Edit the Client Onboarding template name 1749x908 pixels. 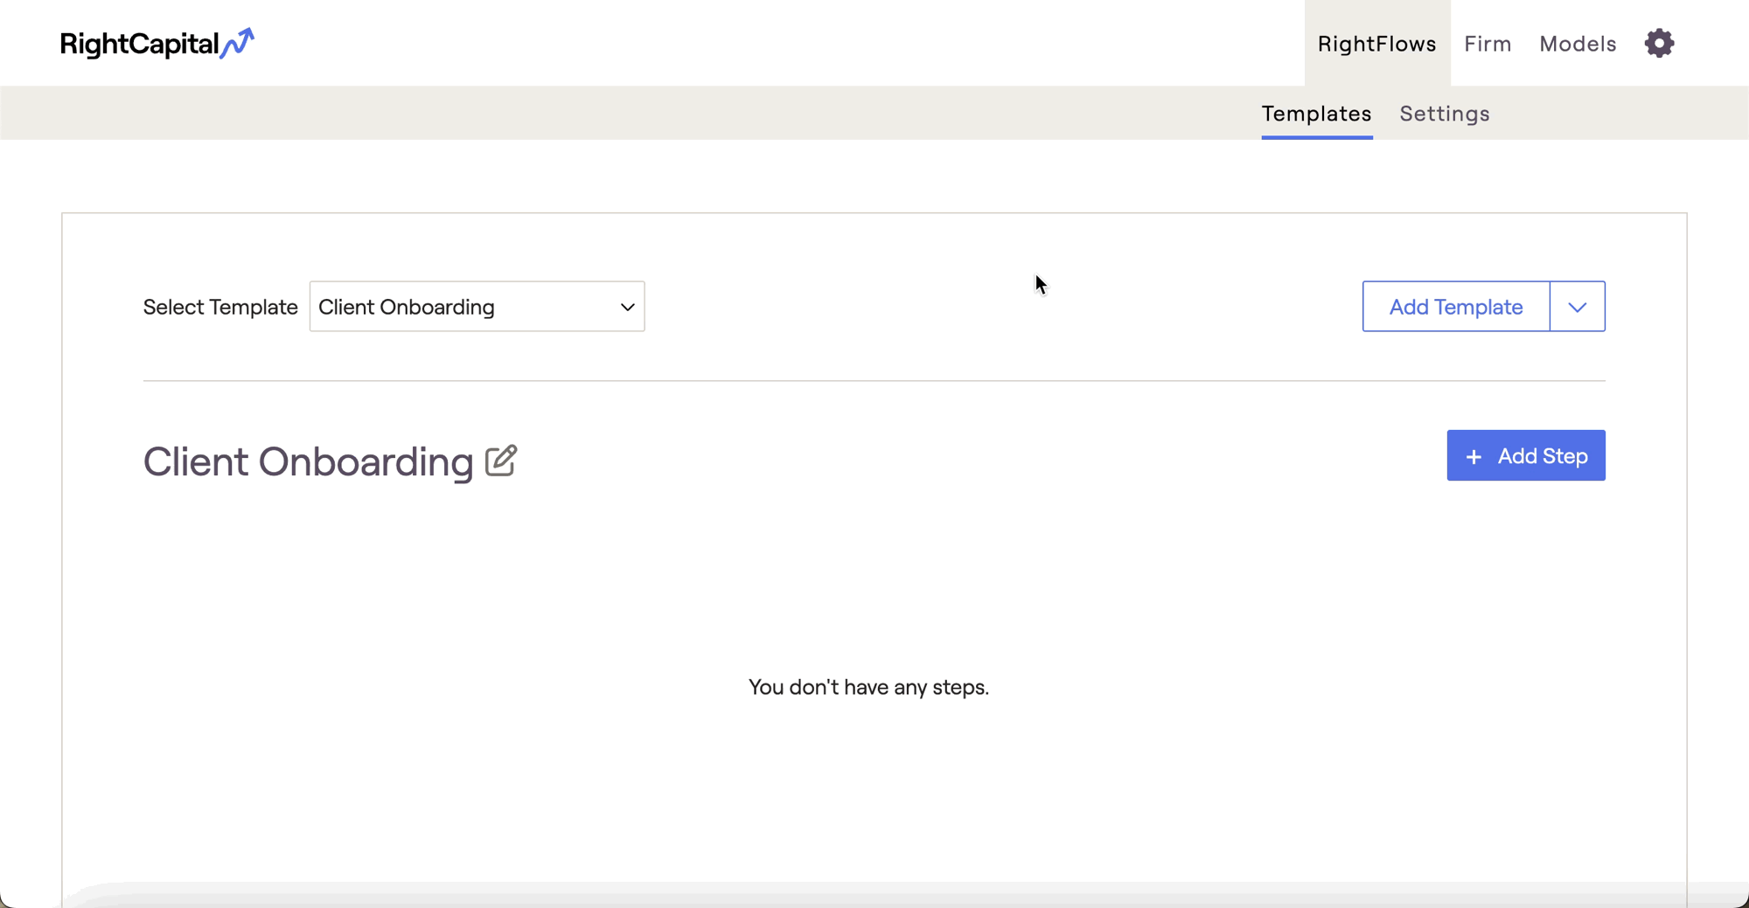tap(501, 461)
